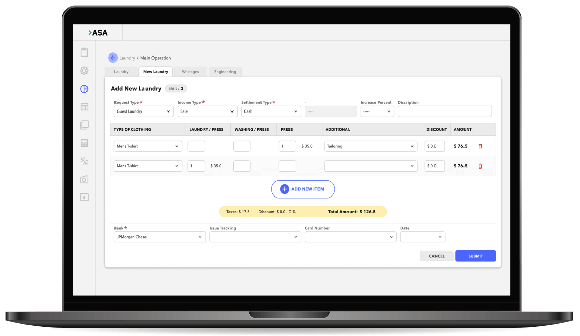Open the Bank dropdown showing JPMorgan Chase

[x=159, y=237]
